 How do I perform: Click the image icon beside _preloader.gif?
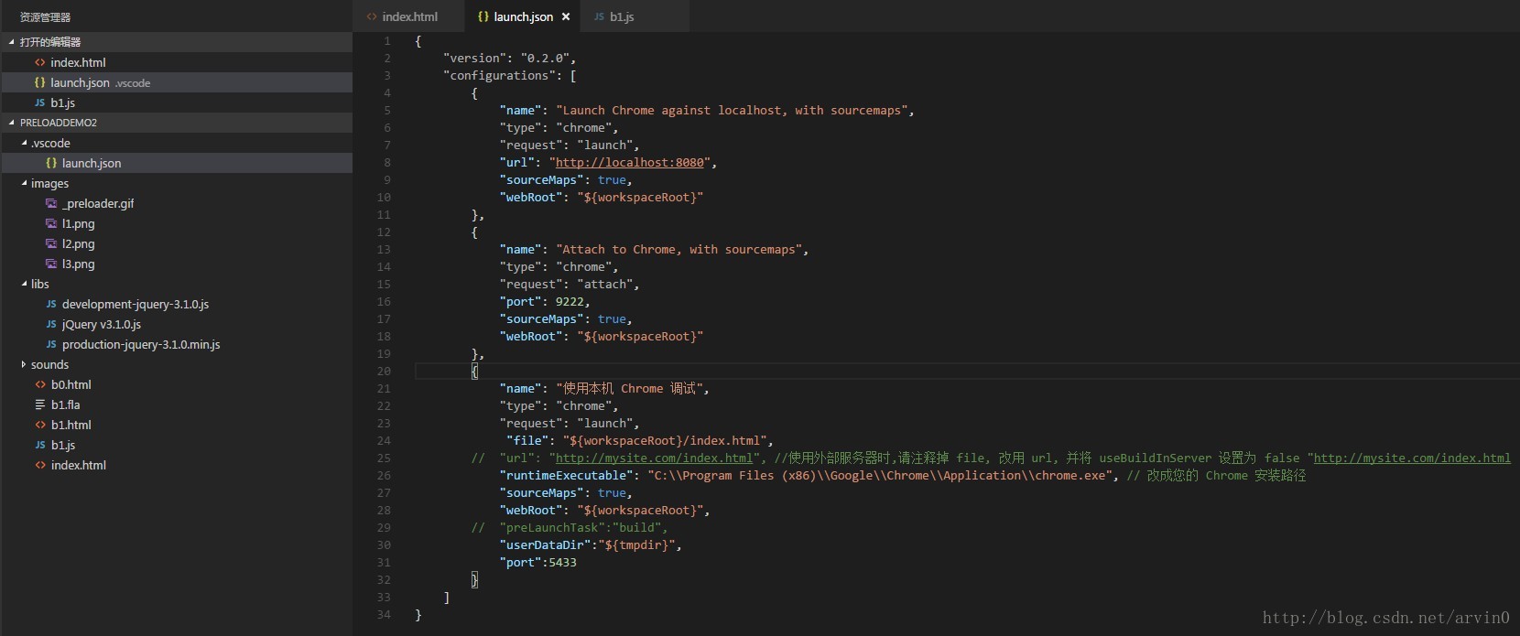(51, 203)
